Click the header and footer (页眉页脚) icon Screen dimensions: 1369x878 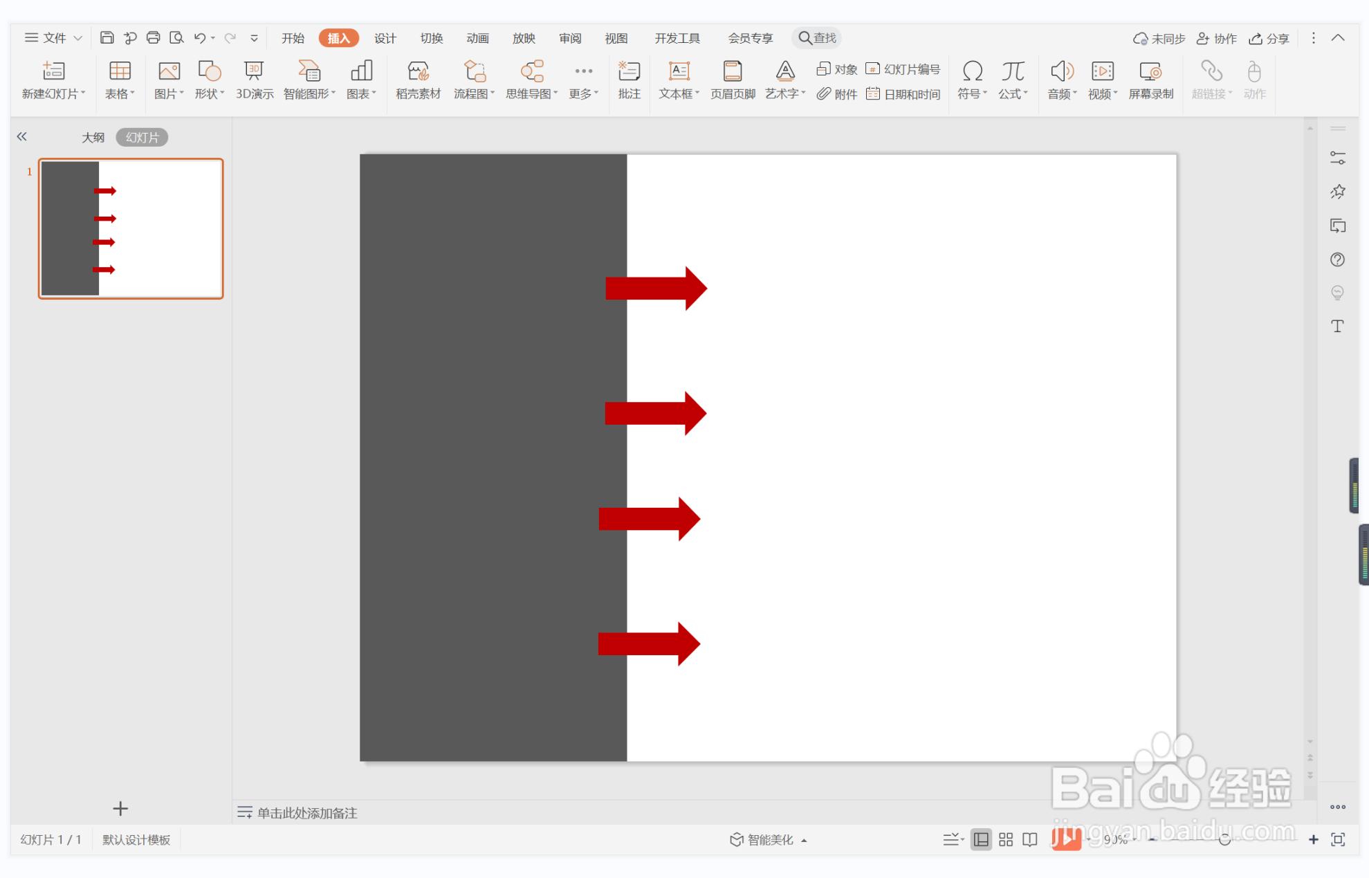coord(732,71)
